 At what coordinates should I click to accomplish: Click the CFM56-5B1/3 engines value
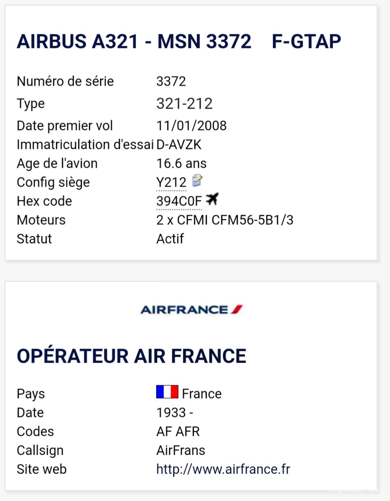[x=225, y=220]
